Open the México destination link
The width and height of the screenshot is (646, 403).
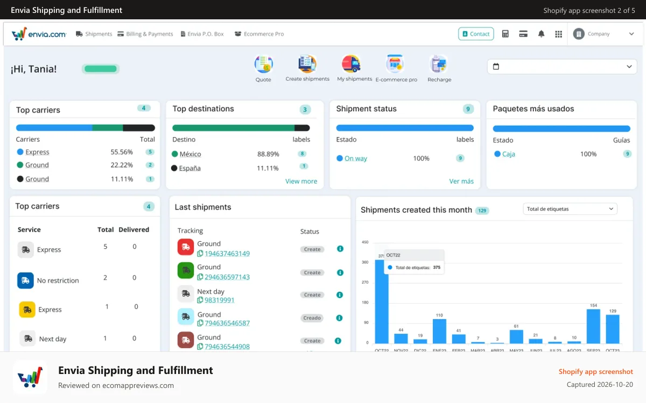pos(191,154)
